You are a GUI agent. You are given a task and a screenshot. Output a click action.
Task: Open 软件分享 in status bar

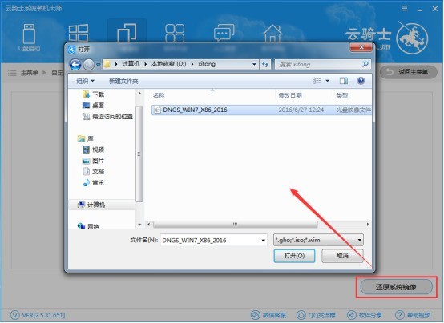click(x=365, y=315)
